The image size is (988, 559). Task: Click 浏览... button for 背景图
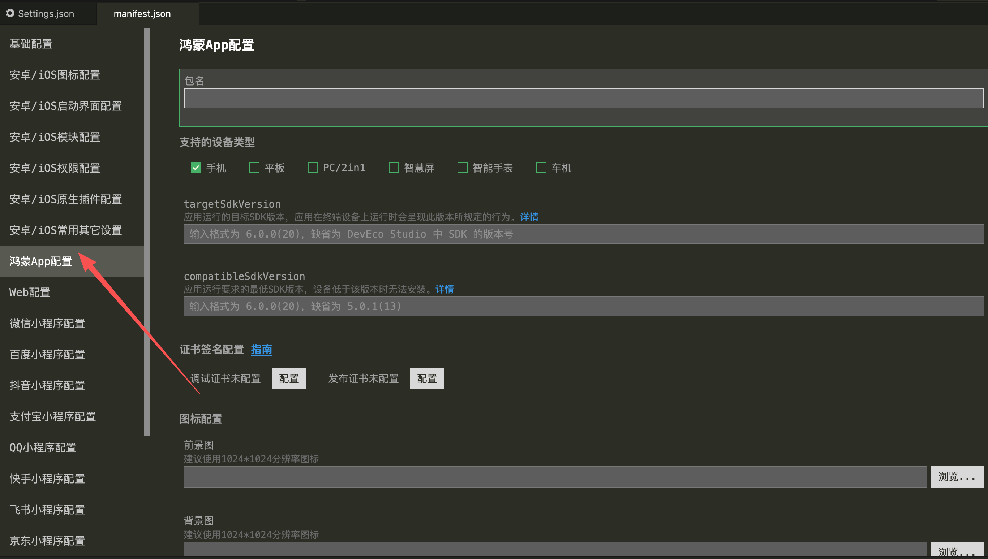point(957,549)
